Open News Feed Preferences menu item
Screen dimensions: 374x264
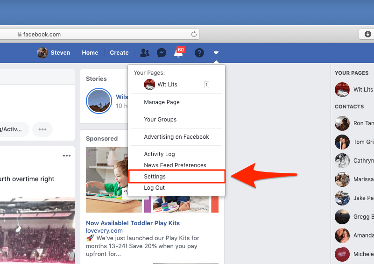(176, 165)
